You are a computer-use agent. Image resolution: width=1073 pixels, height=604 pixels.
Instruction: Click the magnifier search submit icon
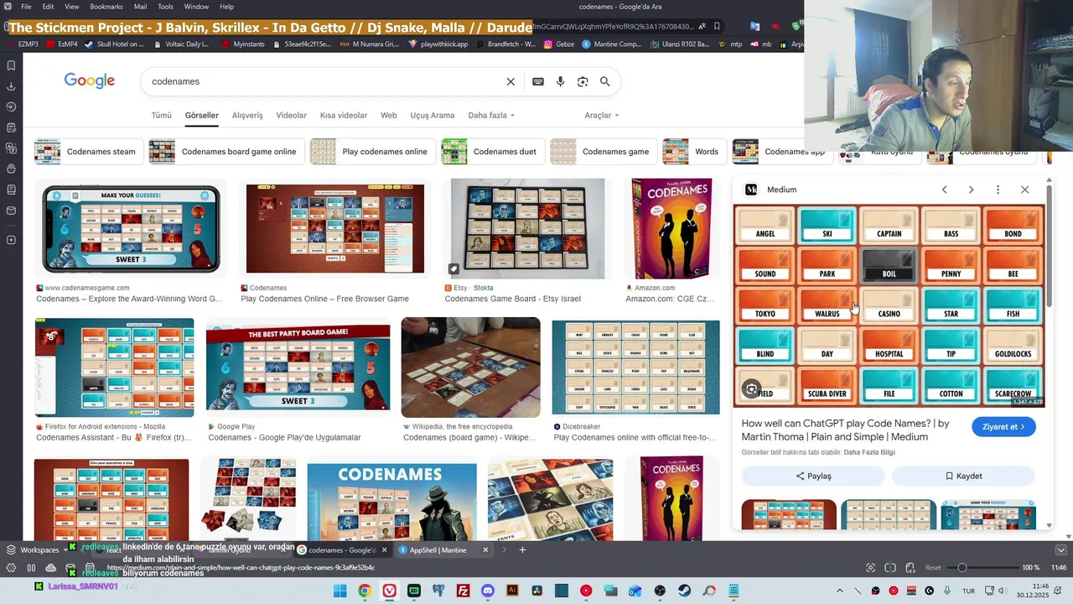point(605,81)
